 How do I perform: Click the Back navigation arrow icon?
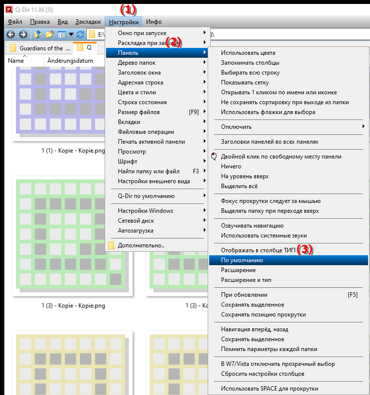(10, 34)
